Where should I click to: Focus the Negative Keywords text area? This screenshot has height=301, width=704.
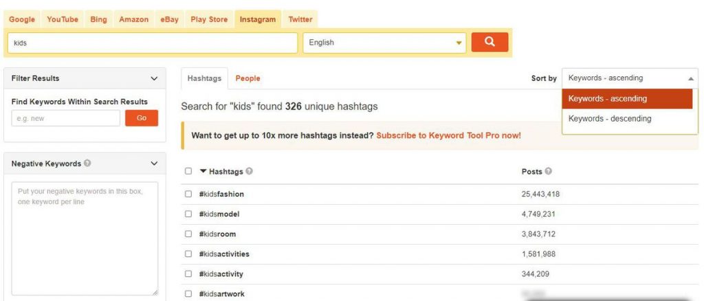85,238
